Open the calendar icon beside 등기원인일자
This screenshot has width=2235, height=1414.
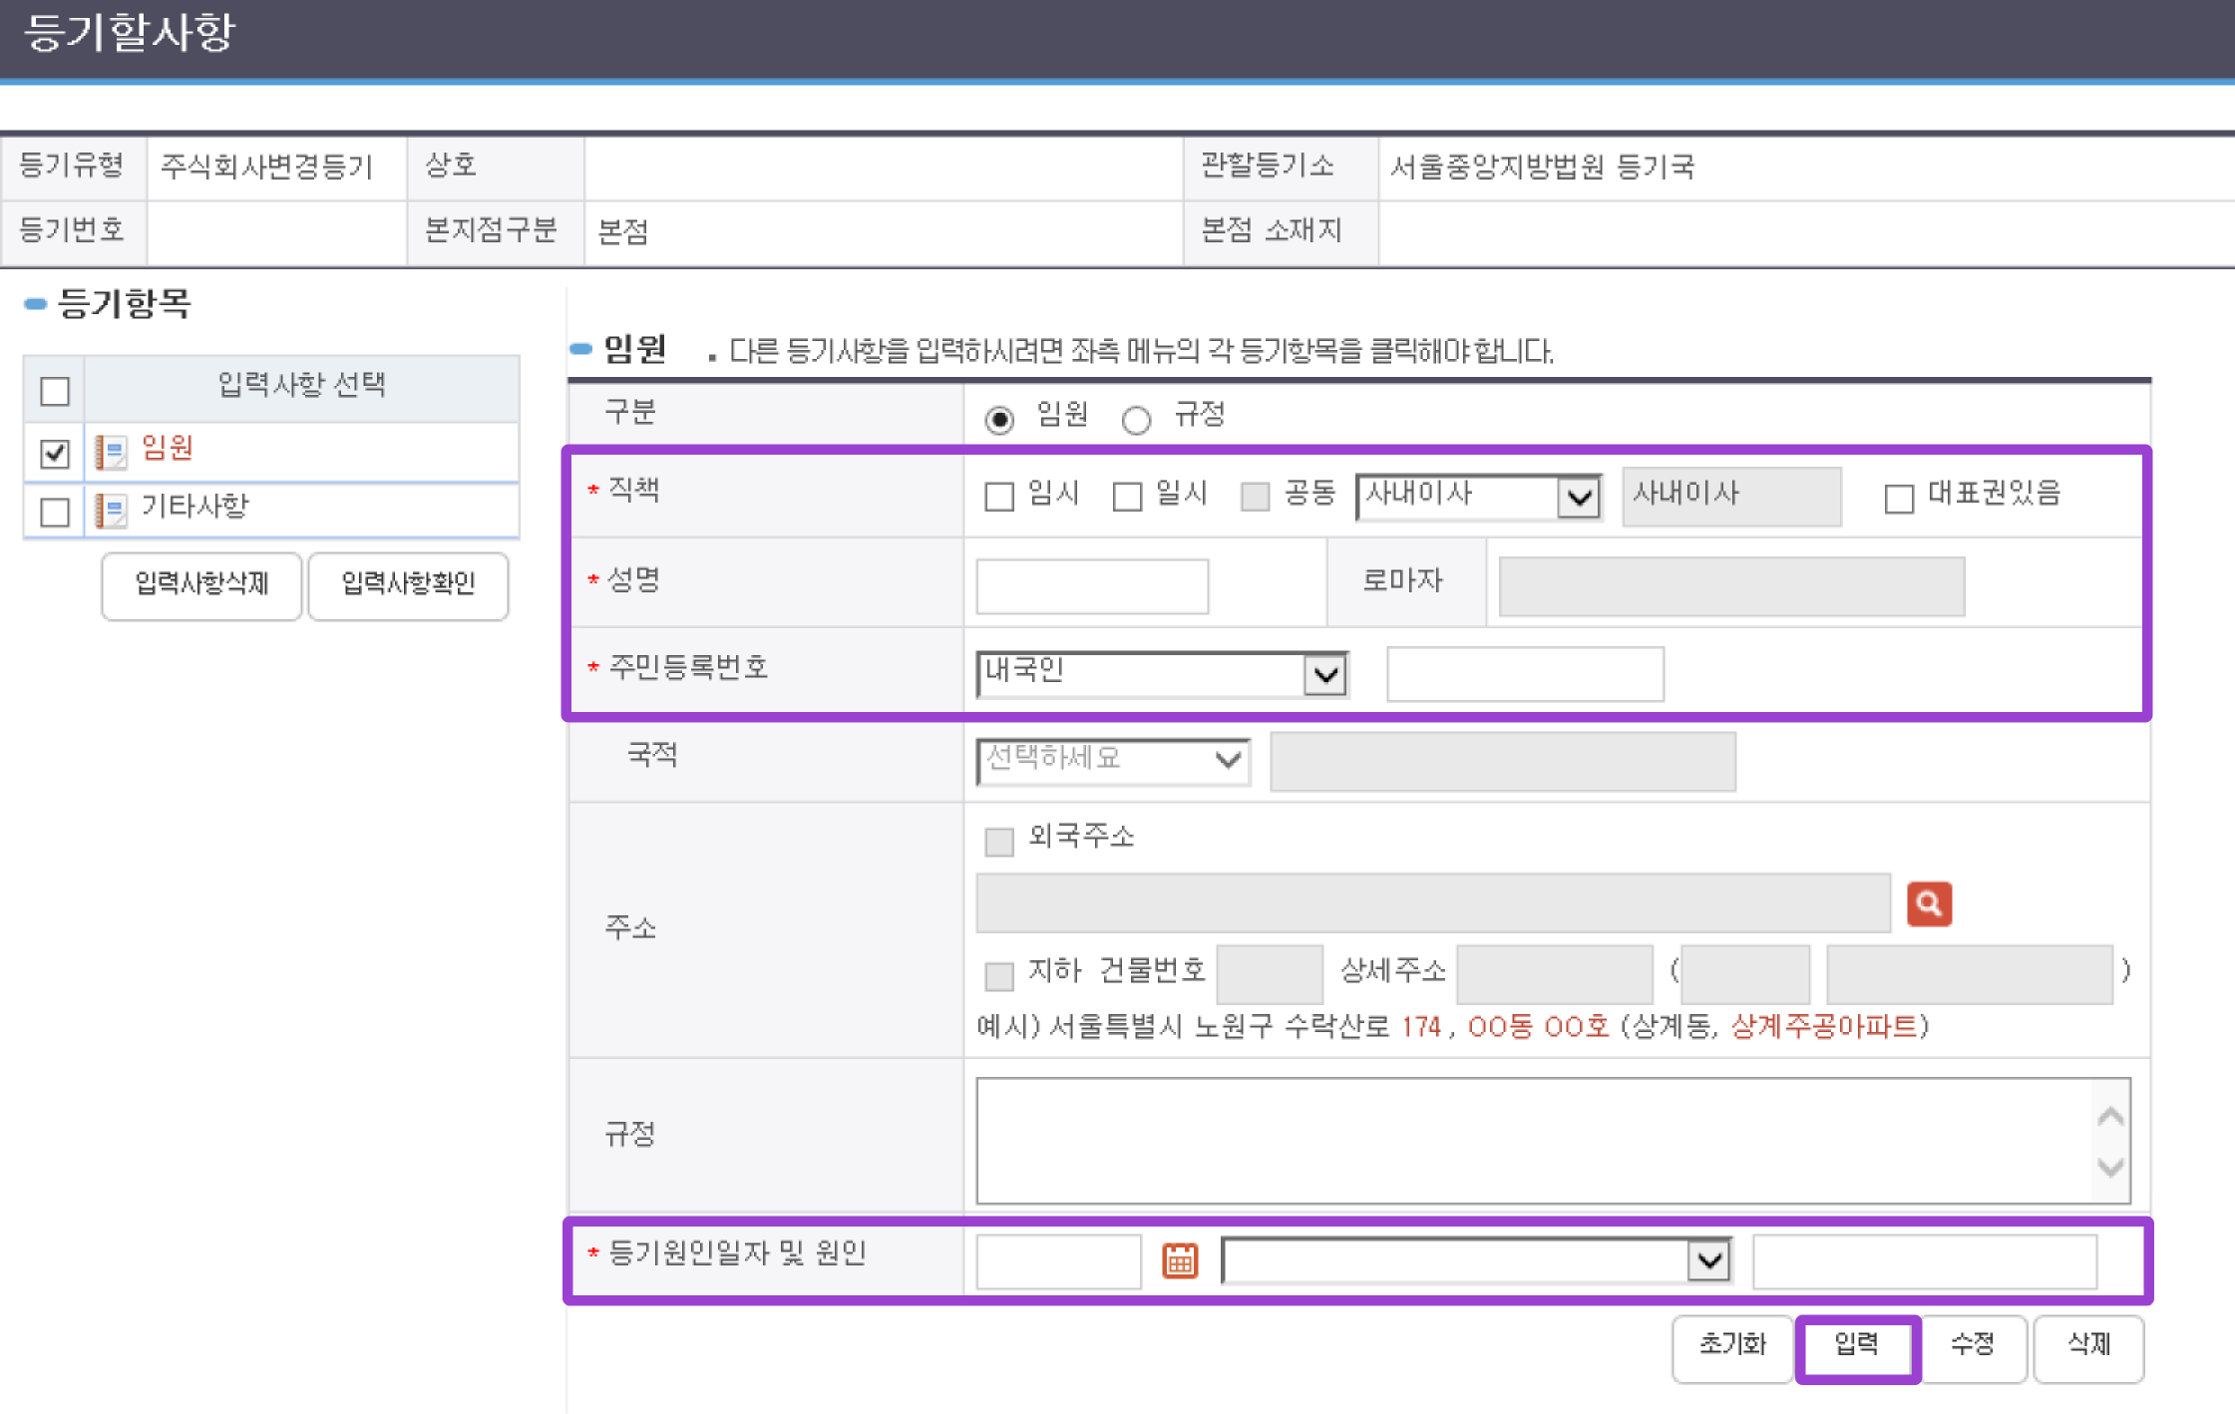pos(1180,1260)
